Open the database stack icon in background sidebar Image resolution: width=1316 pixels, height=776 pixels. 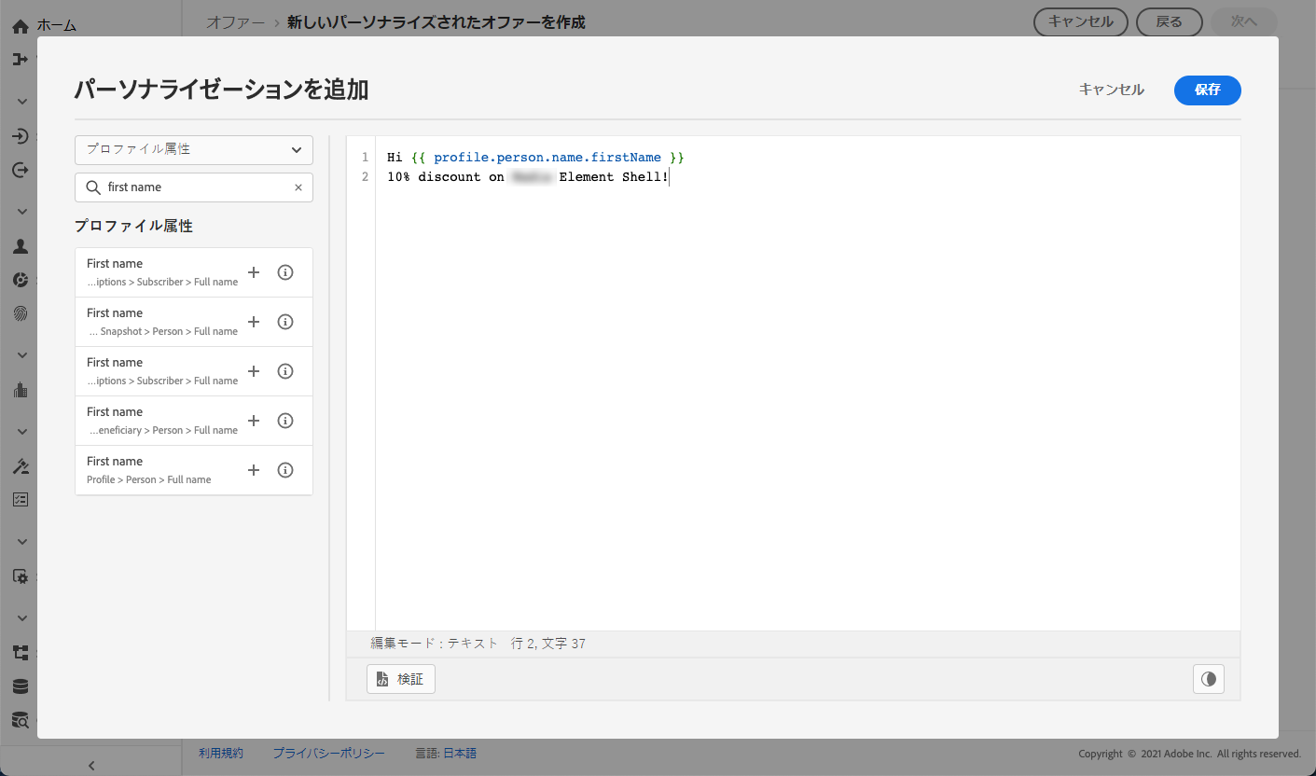[x=21, y=686]
